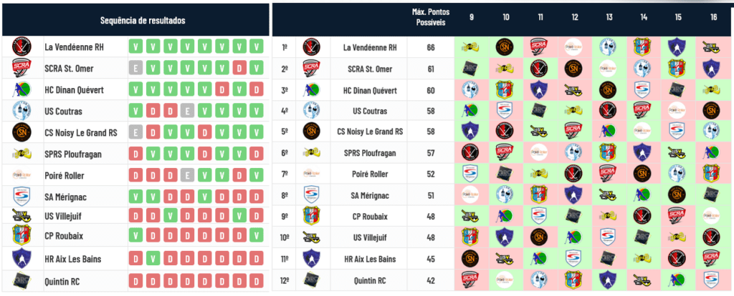This screenshot has height=296, width=734.
Task: Click Quintin RC logo in results sequence table
Action: click(x=22, y=281)
